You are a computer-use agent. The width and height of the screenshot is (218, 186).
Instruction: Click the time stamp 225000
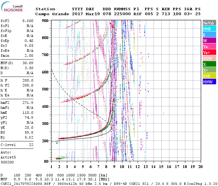pyautogui.click(x=122, y=14)
